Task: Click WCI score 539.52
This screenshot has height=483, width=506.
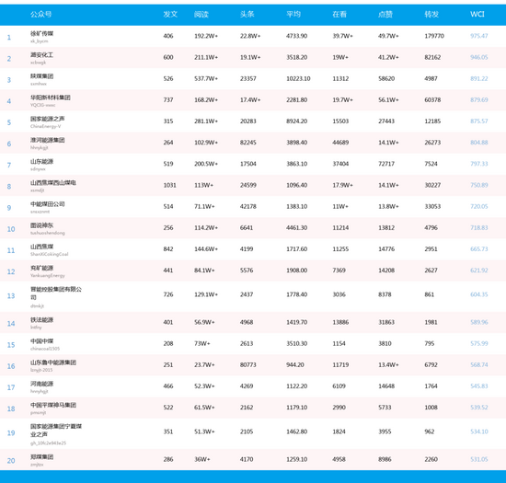Action: click(x=479, y=408)
